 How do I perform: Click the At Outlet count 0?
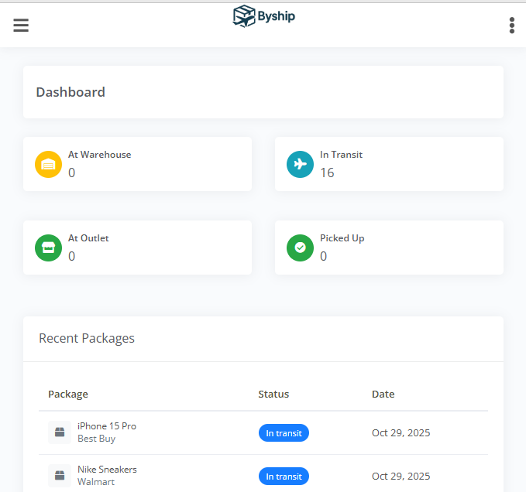71,256
